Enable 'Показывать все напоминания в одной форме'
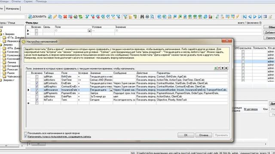Viewport: 275px width, 154px height. pos(26,133)
